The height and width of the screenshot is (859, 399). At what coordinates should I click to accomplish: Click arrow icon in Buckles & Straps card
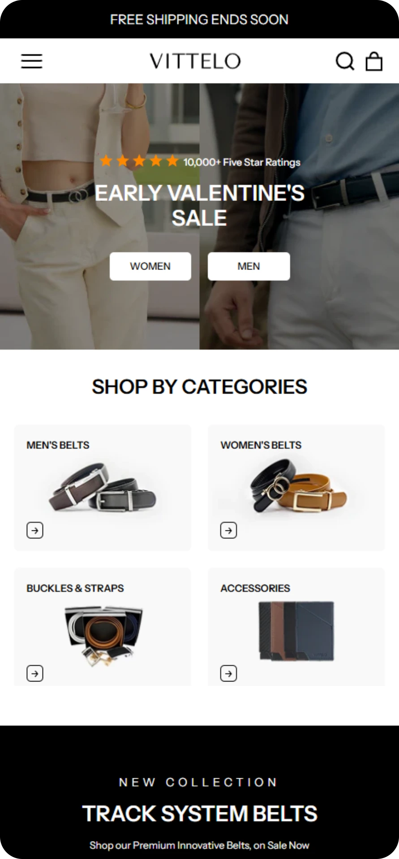pos(35,673)
